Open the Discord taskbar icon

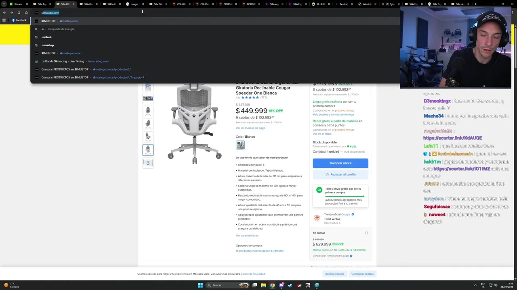[x=282, y=285]
